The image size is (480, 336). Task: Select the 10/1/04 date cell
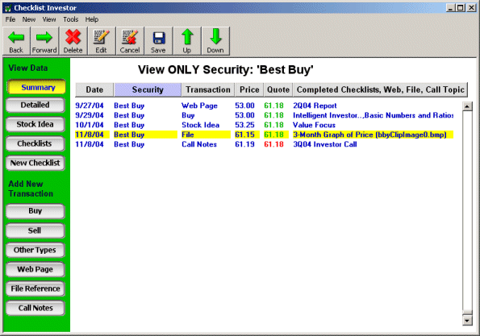click(90, 125)
